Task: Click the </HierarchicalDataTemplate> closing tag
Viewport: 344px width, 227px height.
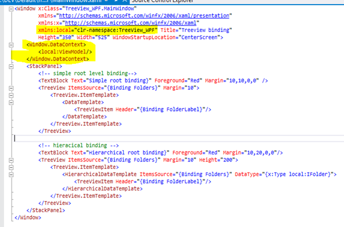Action: coord(102,189)
